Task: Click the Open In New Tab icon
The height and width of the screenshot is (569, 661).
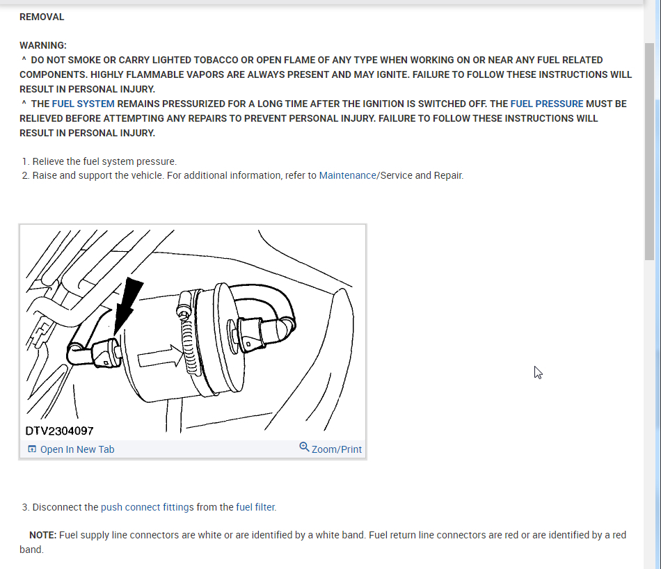Action: (32, 449)
